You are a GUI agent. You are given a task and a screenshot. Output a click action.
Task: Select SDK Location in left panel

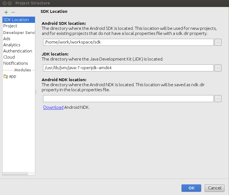16,20
